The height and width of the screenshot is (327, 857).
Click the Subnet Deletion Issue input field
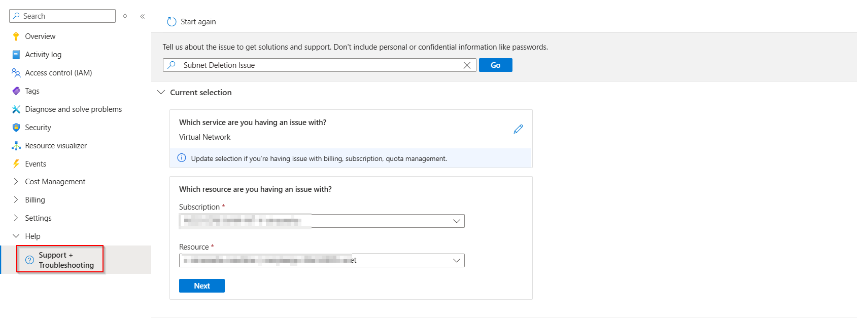[x=320, y=65]
